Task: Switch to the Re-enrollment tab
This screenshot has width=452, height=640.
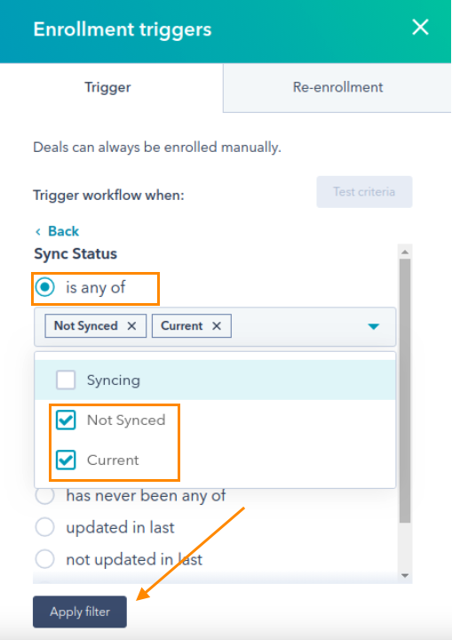Action: (x=337, y=87)
